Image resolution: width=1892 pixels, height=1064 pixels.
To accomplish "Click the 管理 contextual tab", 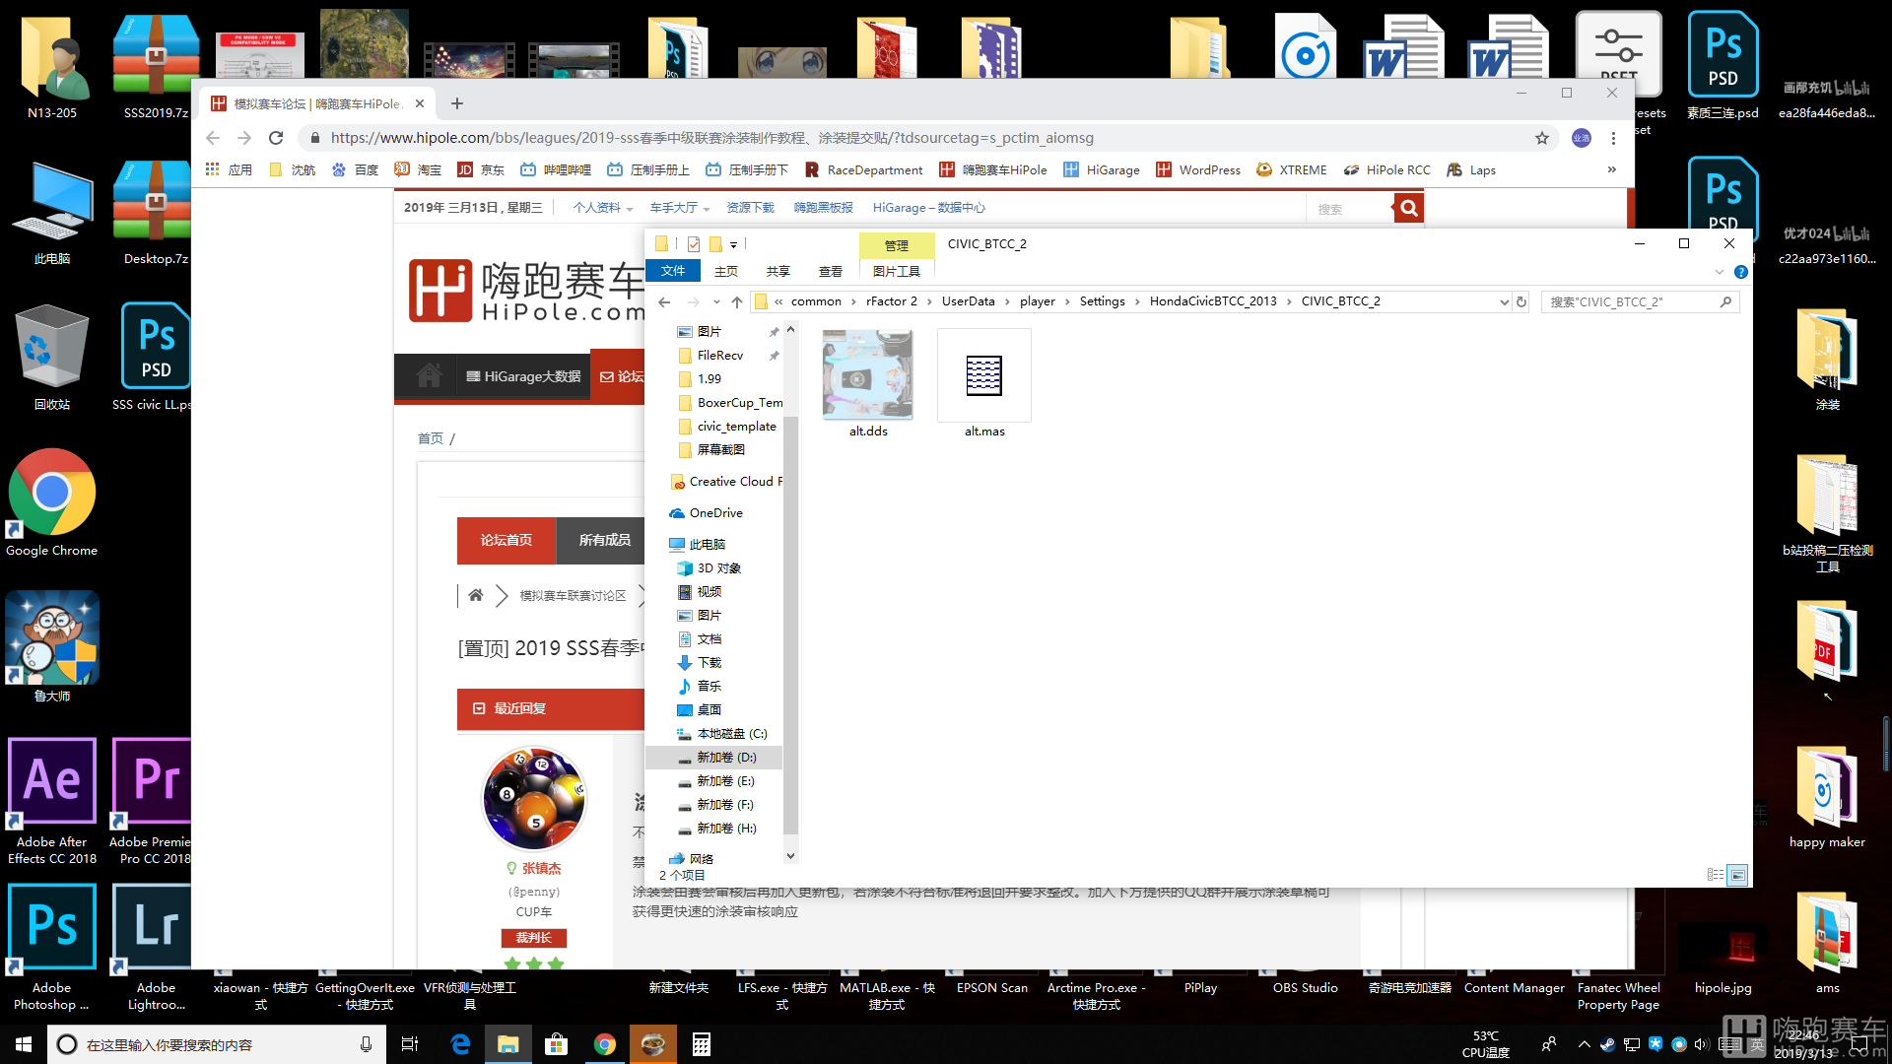I will tap(897, 245).
